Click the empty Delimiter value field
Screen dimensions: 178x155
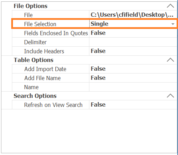point(133,42)
